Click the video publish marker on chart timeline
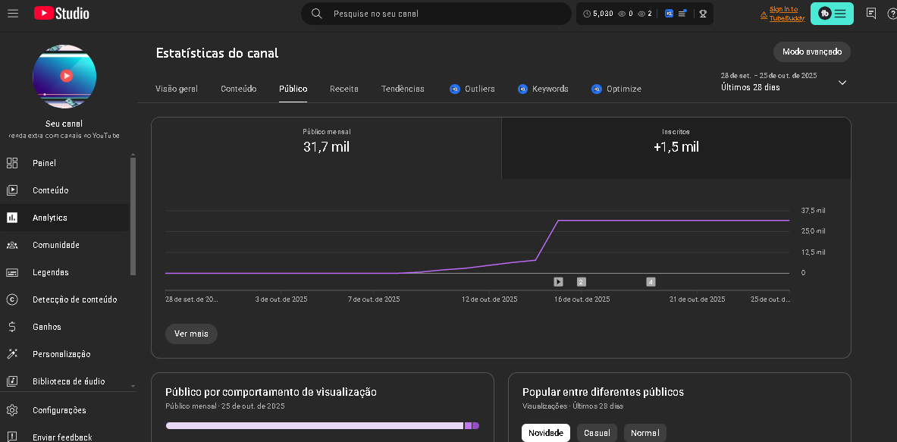Screen dimensions: 897x442 [x=558, y=282]
